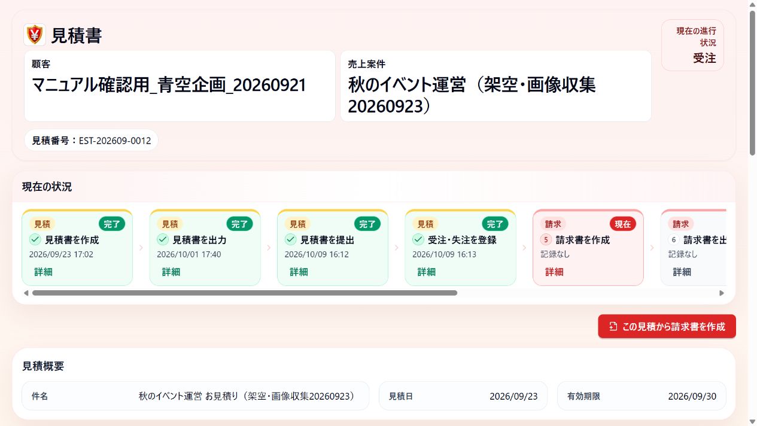Click the chevron after 受注・失注を登録 card

coord(524,248)
